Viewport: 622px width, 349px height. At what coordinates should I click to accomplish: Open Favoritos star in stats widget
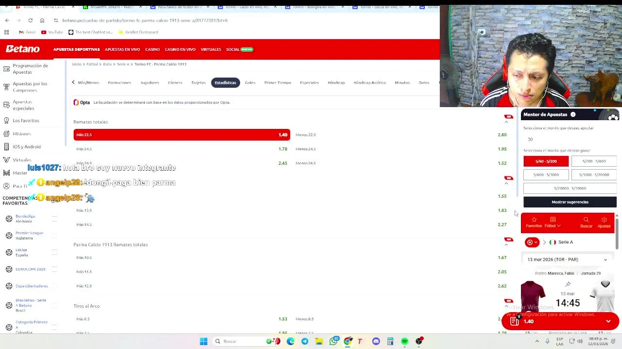tap(534, 222)
